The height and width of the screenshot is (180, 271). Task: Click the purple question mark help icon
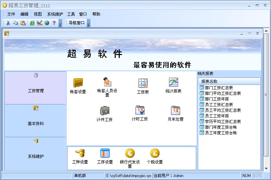[x=54, y=23]
